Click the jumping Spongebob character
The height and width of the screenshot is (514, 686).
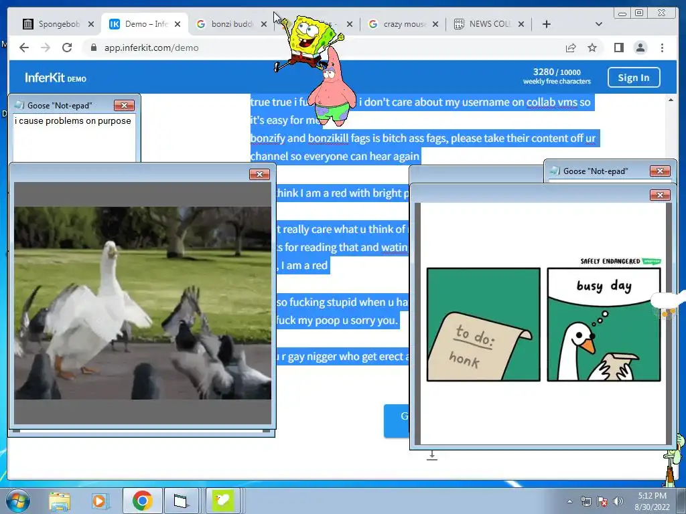pos(309,43)
